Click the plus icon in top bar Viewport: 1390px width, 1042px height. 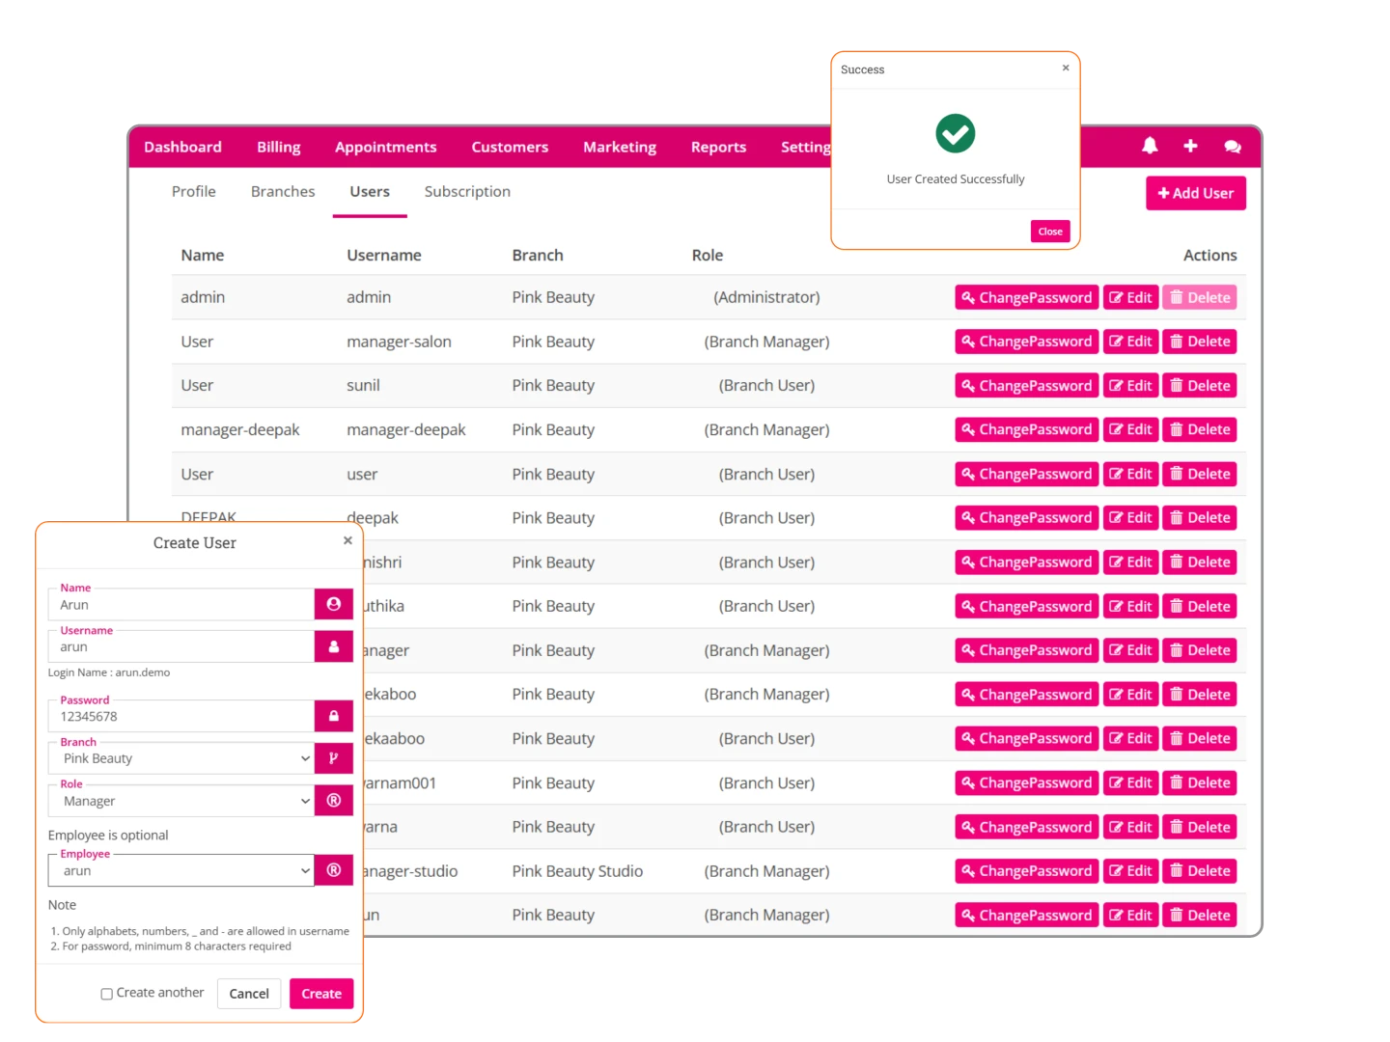(1190, 146)
